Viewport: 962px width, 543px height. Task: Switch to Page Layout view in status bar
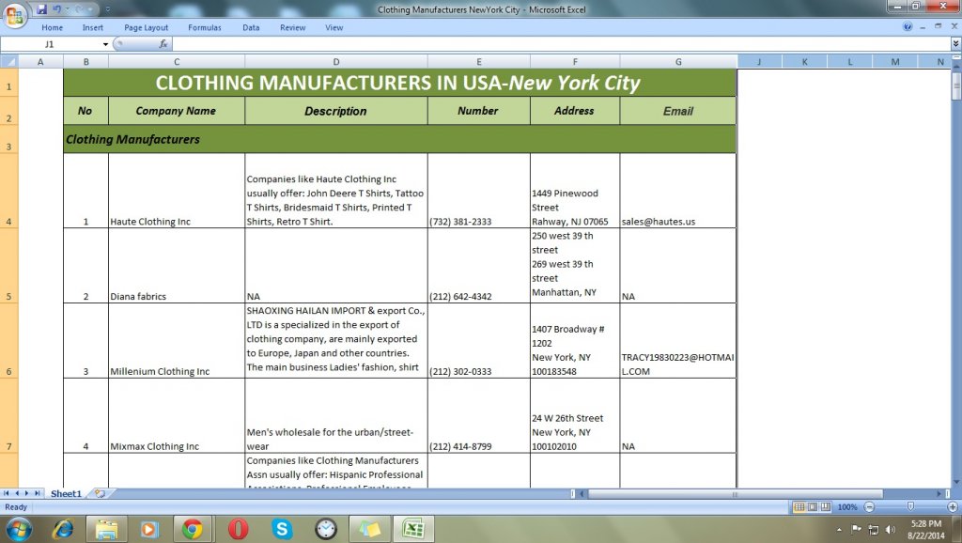tap(813, 506)
